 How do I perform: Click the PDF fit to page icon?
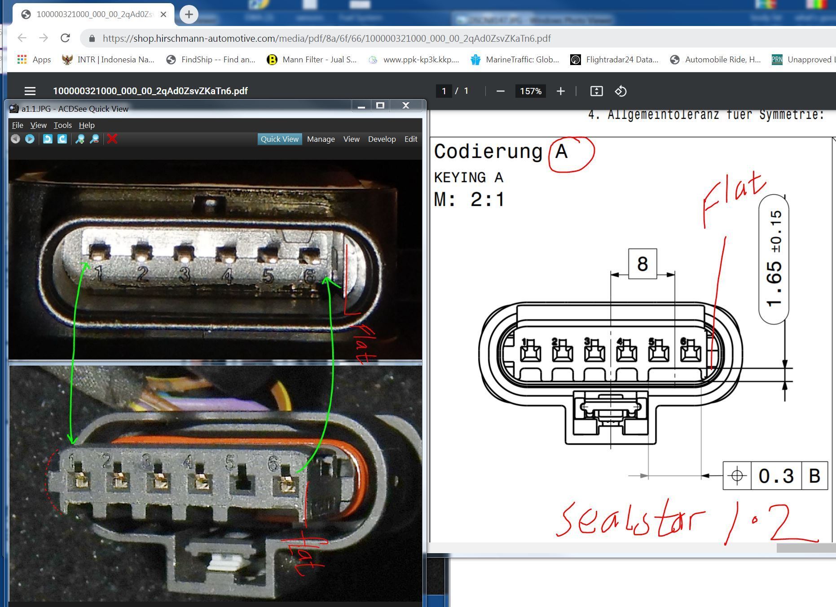click(x=596, y=91)
